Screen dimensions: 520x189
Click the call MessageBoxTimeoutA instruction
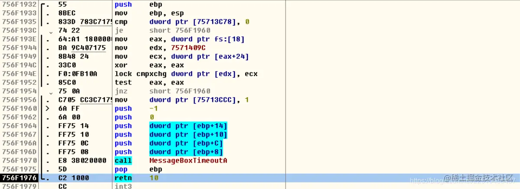pos(171,160)
